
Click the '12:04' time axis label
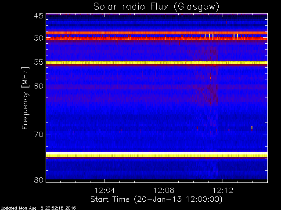pyautogui.click(x=104, y=190)
